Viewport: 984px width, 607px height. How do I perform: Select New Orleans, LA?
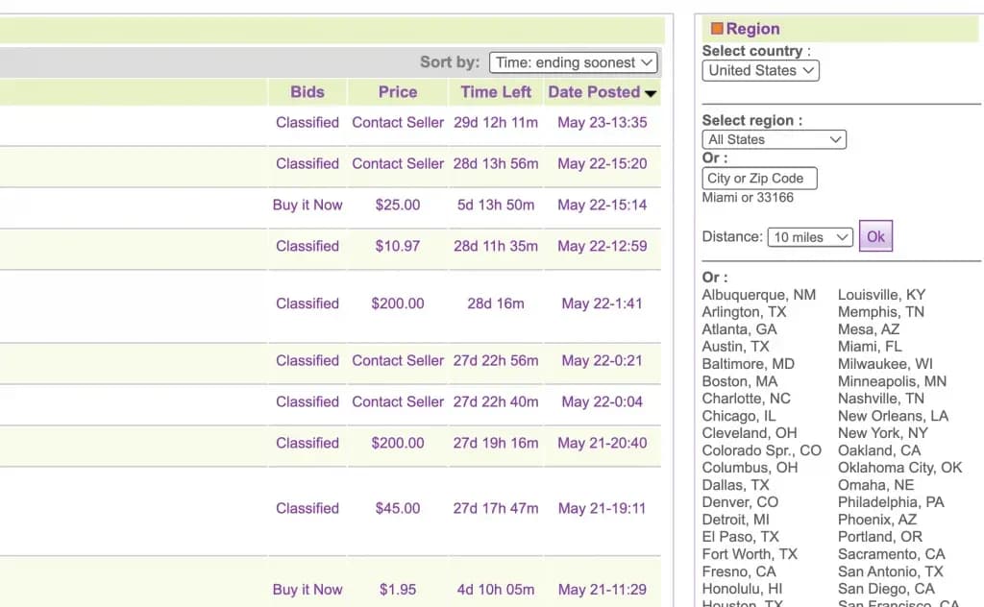click(893, 416)
